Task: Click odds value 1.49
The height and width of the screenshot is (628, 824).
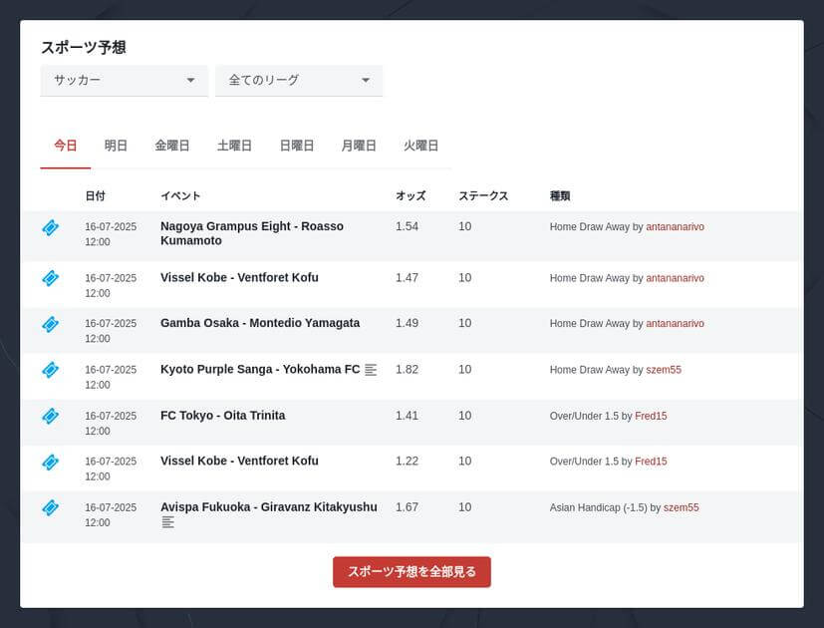Action: coord(407,323)
